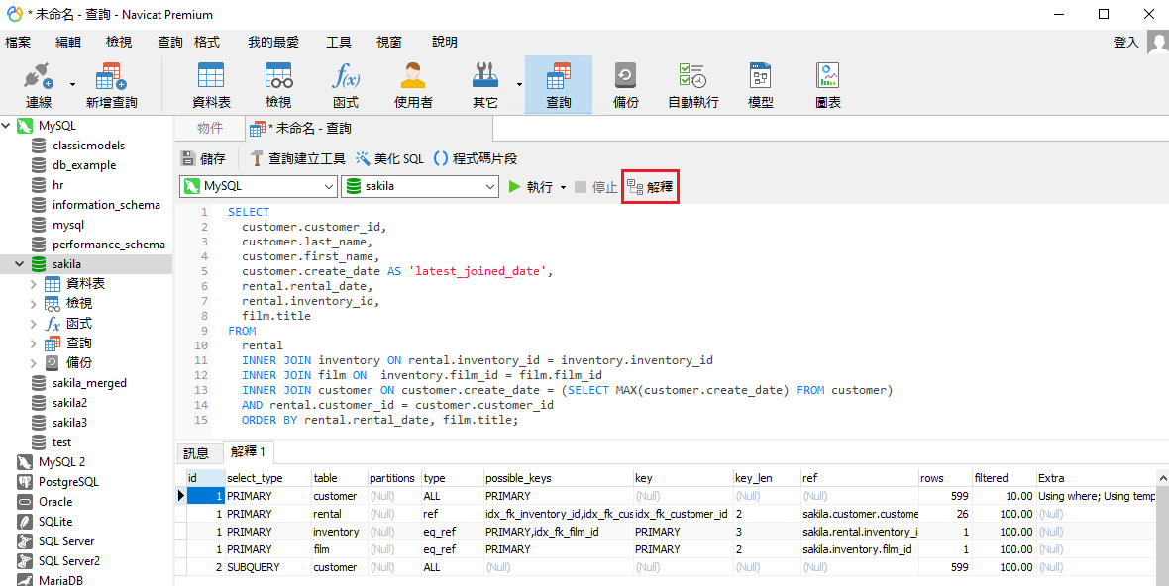Collapse the sakila database tree node
This screenshot has width=1169, height=587.
pyautogui.click(x=19, y=264)
